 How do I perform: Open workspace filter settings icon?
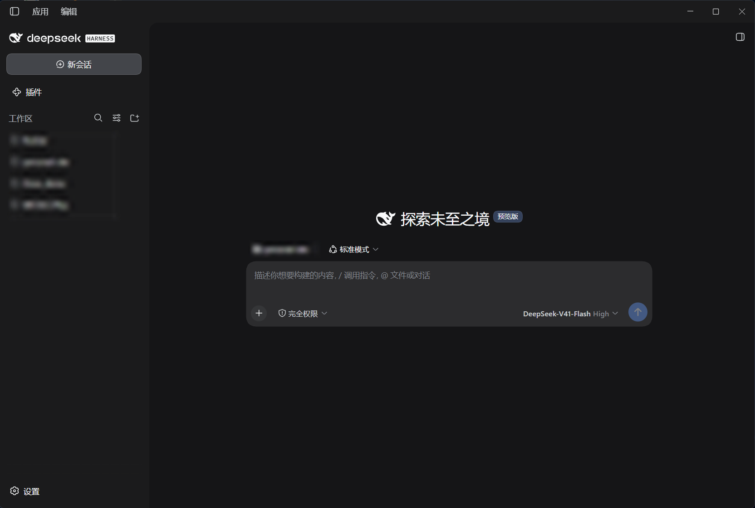(117, 118)
